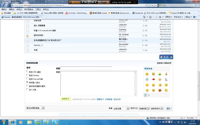Open the 最近訪問的版塊 dropdown
The height and width of the screenshot is (125, 200).
(x=35, y=108)
